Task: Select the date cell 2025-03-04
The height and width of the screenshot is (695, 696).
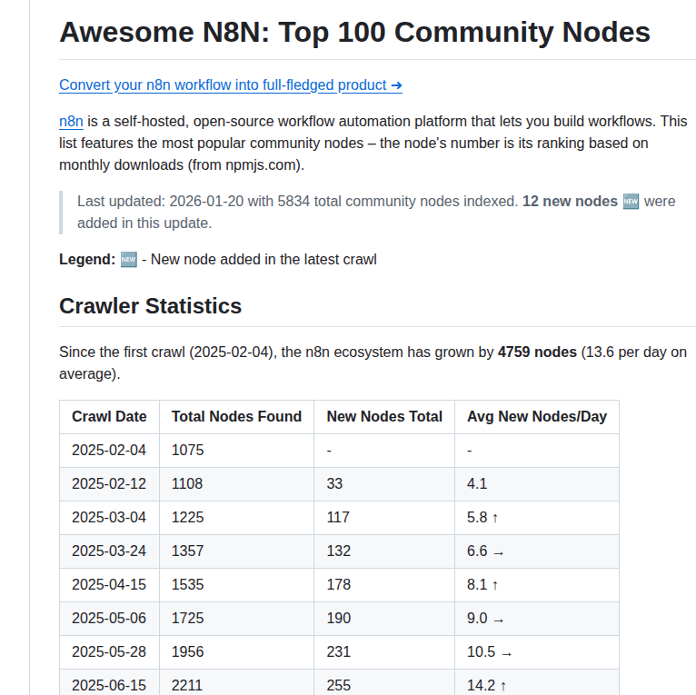Action: coord(109,518)
